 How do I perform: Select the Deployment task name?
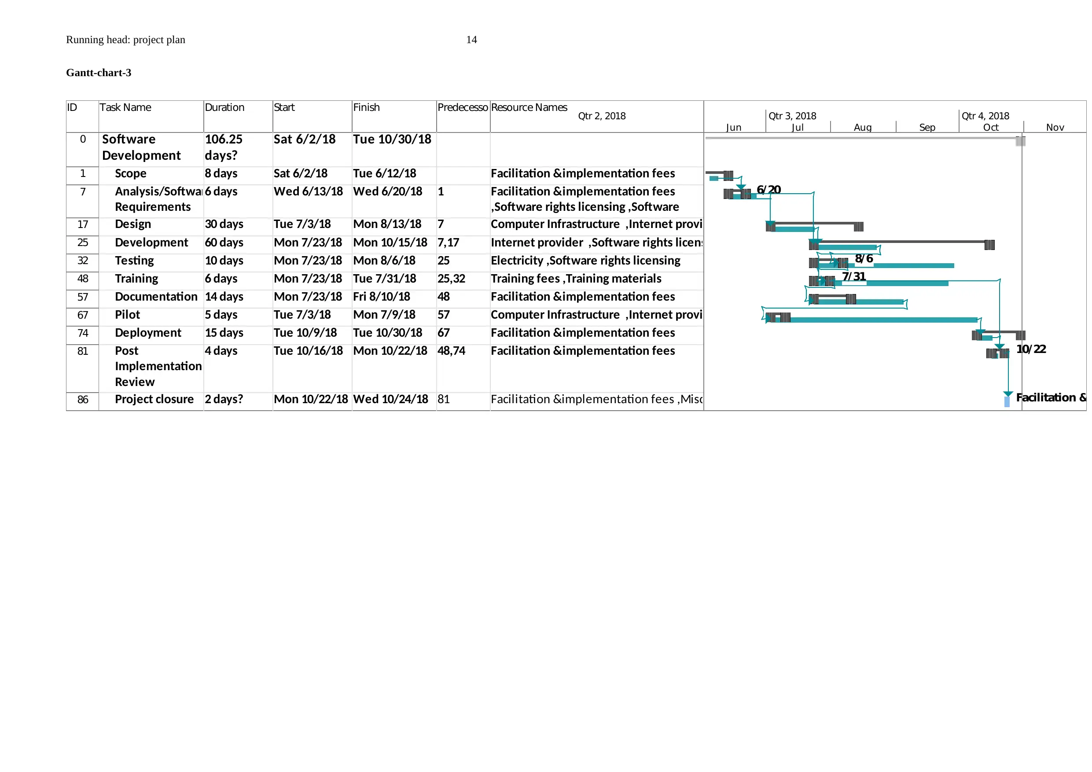click(148, 333)
